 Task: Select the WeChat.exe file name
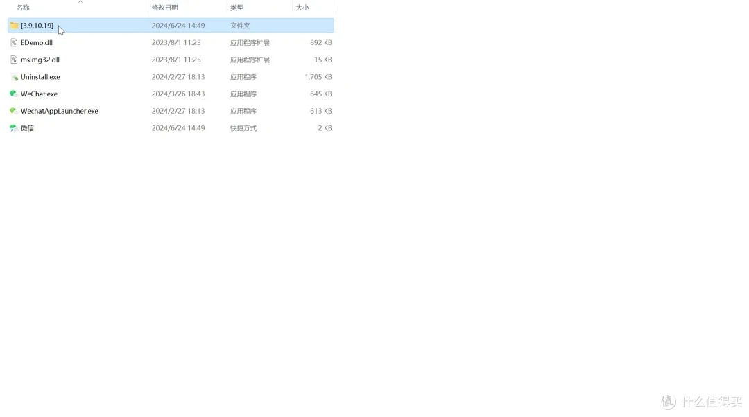click(x=39, y=94)
